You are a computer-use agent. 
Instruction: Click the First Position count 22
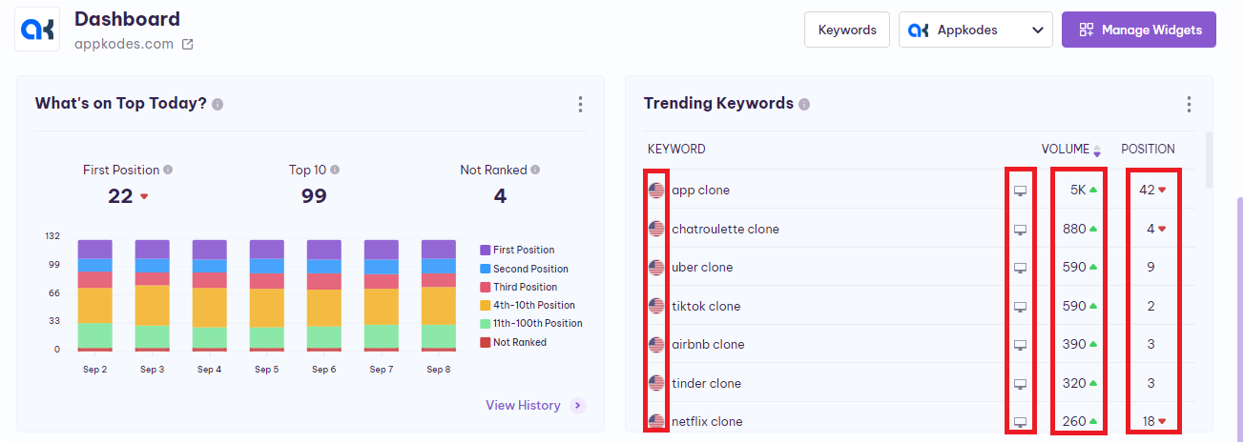click(120, 196)
